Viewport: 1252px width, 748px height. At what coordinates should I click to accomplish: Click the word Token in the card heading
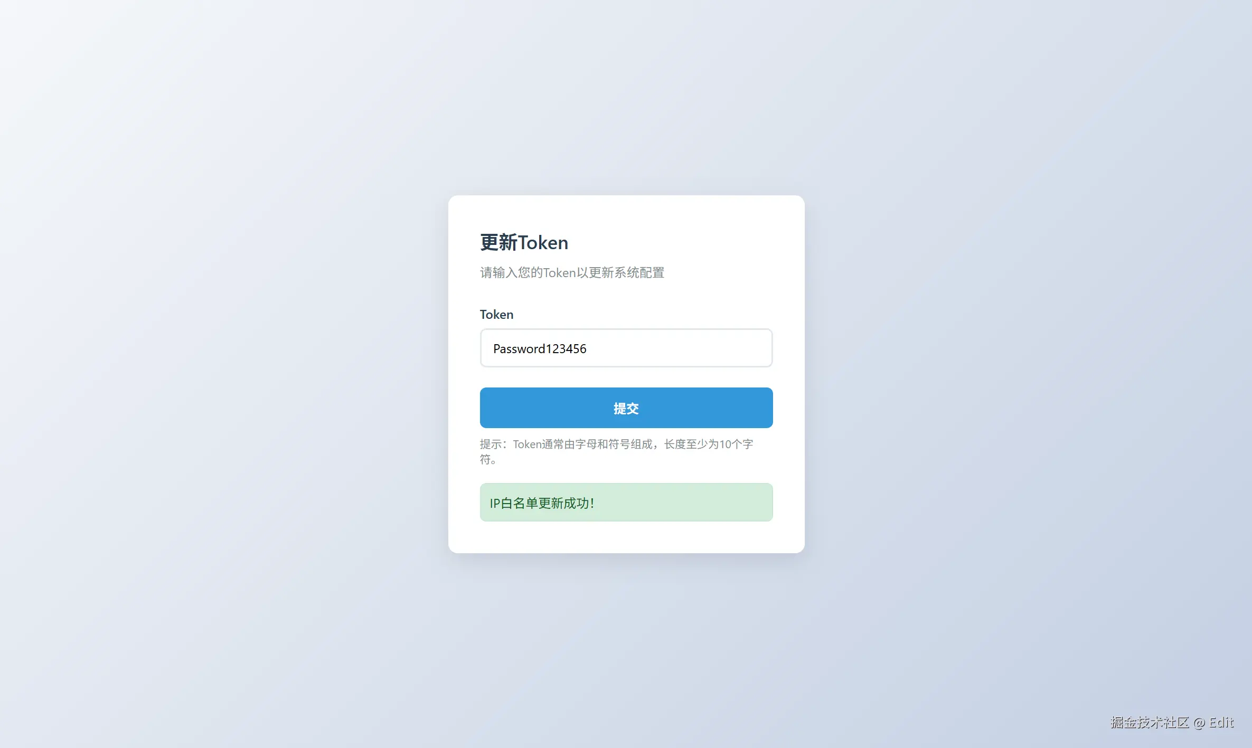point(543,243)
